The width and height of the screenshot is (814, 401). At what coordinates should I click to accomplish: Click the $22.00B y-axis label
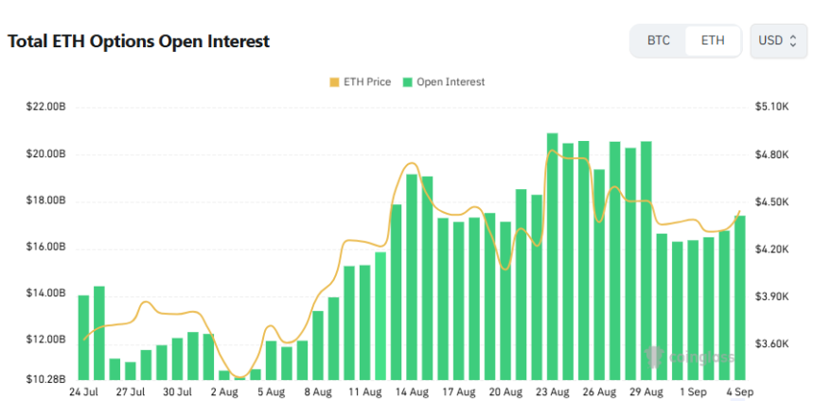coord(45,107)
